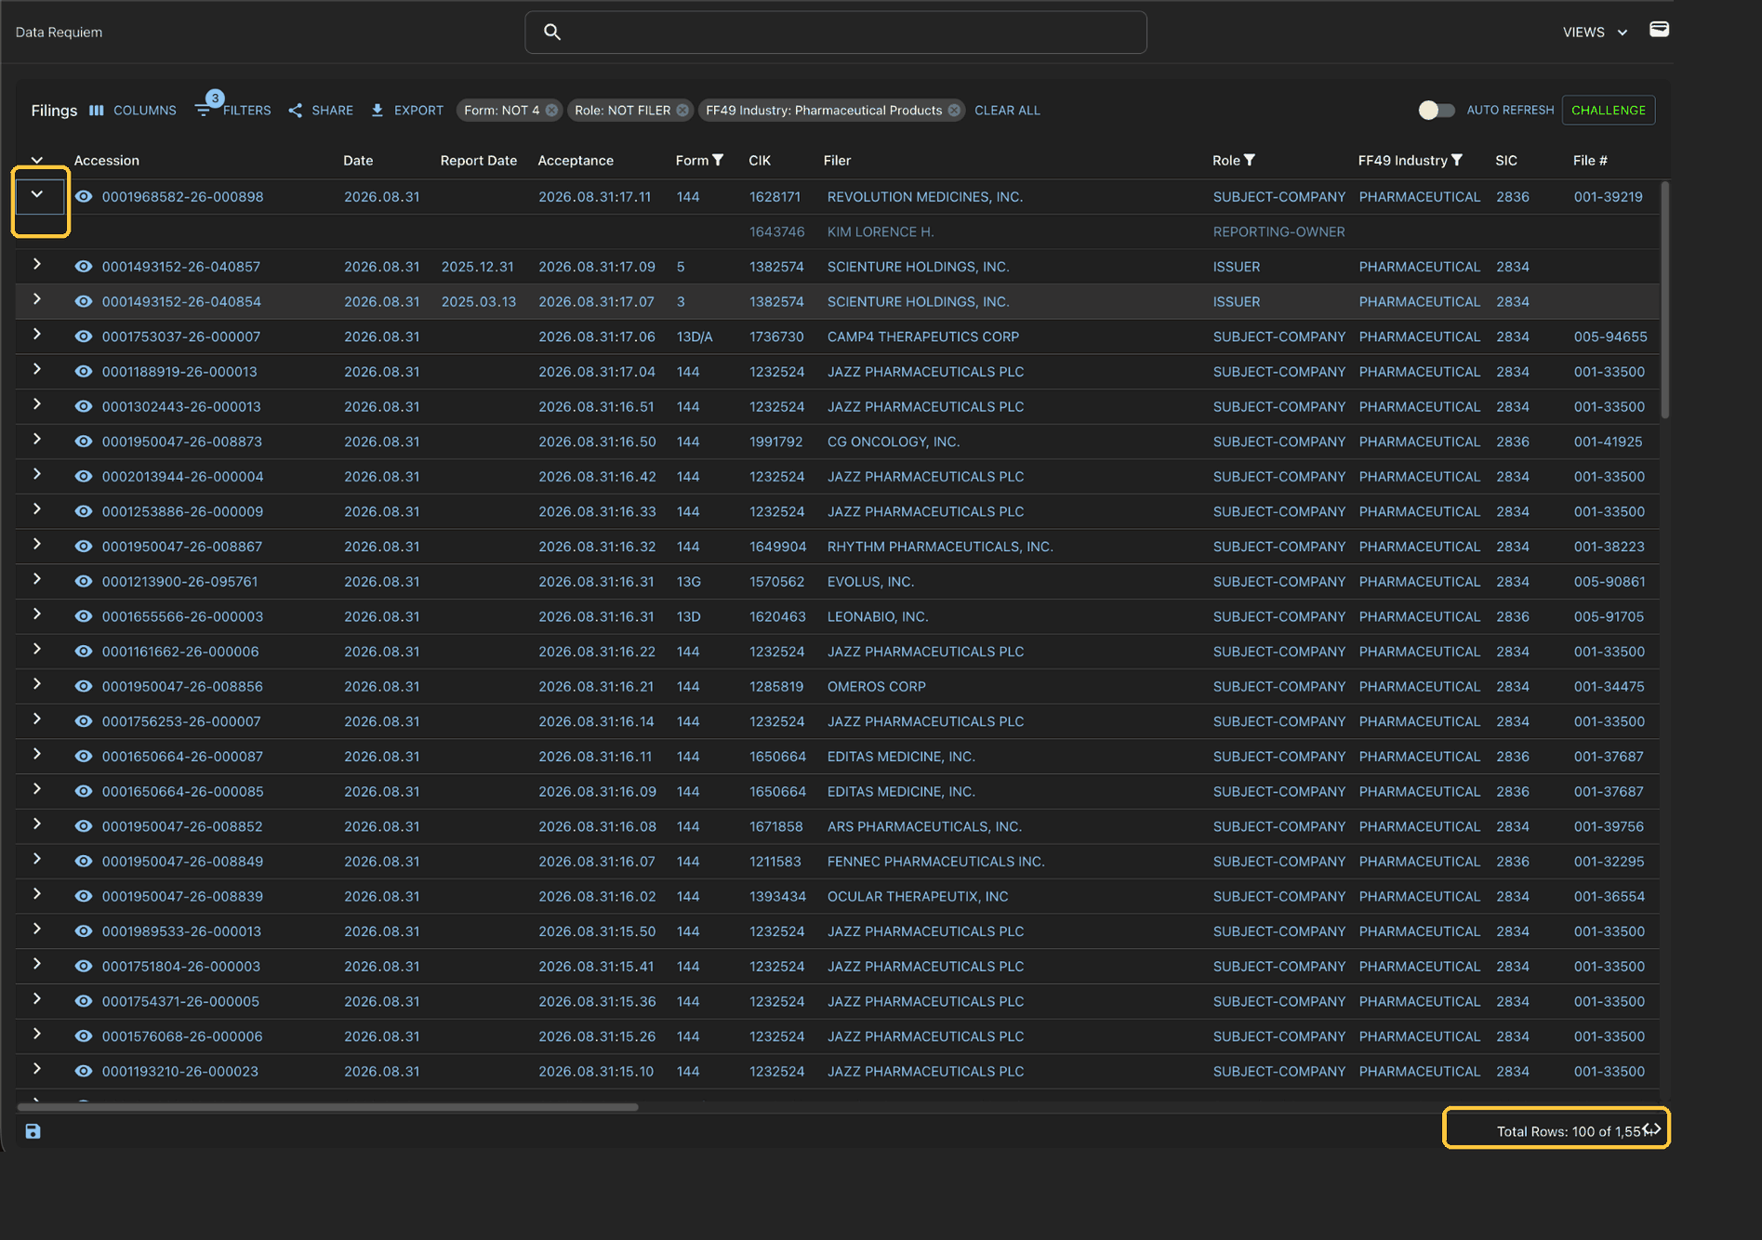Toggle the AUTO REFRESH switch

1437,111
